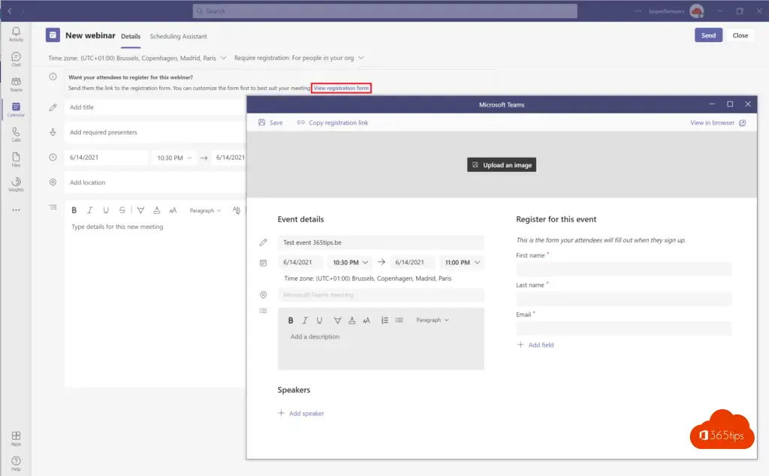Choose font color in webinar details editor

point(157,210)
